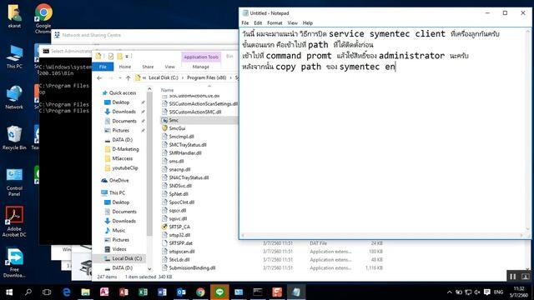Open Notepad Format menu
This screenshot has width=534, height=300.
click(x=275, y=22)
